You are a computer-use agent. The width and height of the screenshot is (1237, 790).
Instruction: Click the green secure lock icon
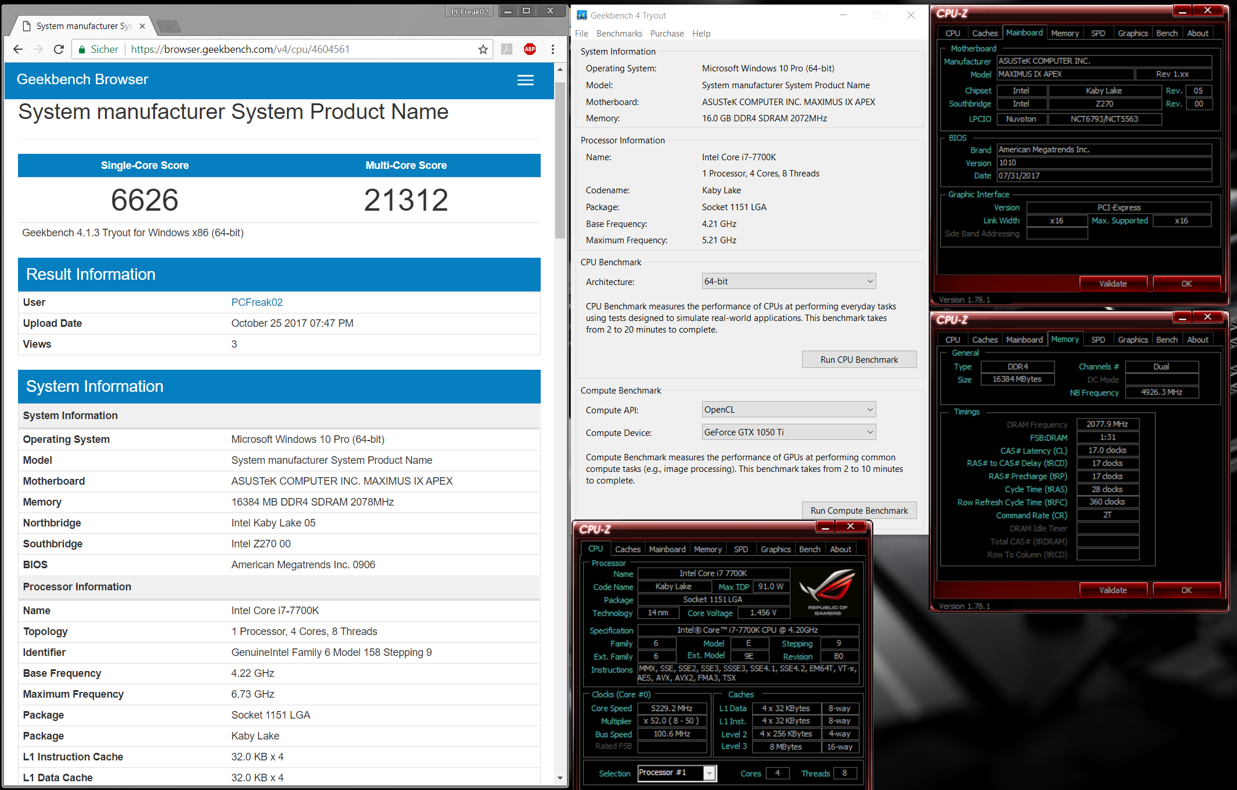tap(82, 49)
